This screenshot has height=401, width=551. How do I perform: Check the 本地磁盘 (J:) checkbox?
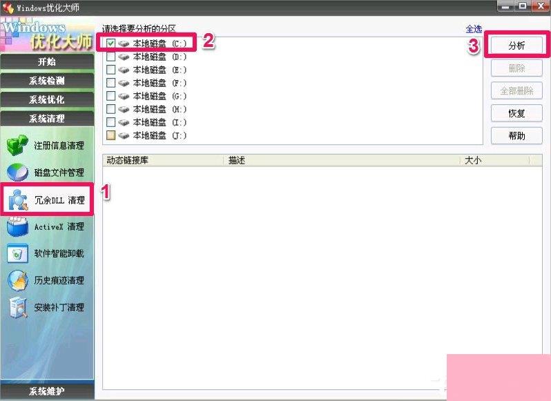pos(110,135)
